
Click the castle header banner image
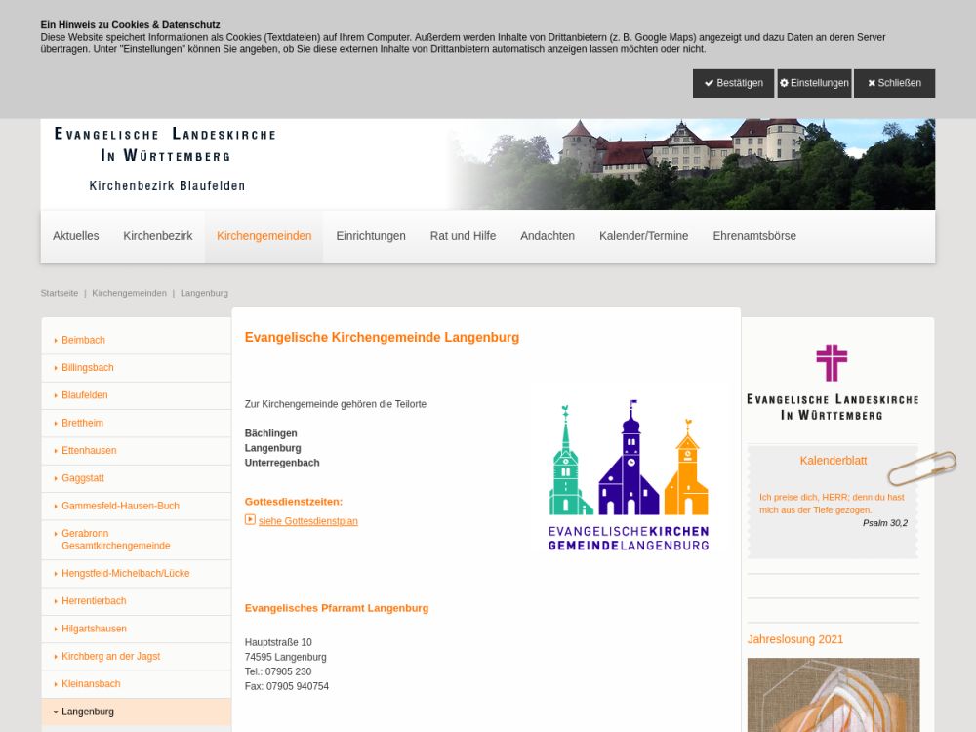coord(693,164)
